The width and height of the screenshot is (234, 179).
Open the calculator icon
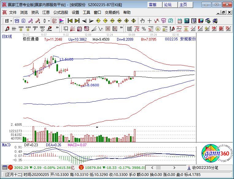(186, 21)
